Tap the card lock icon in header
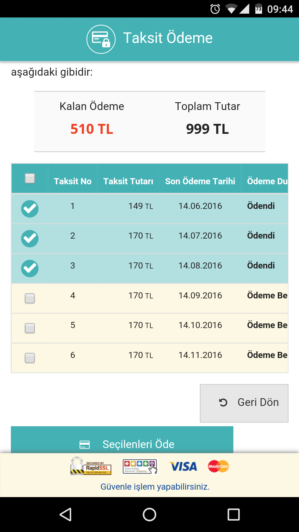299x532 pixels. click(x=101, y=39)
